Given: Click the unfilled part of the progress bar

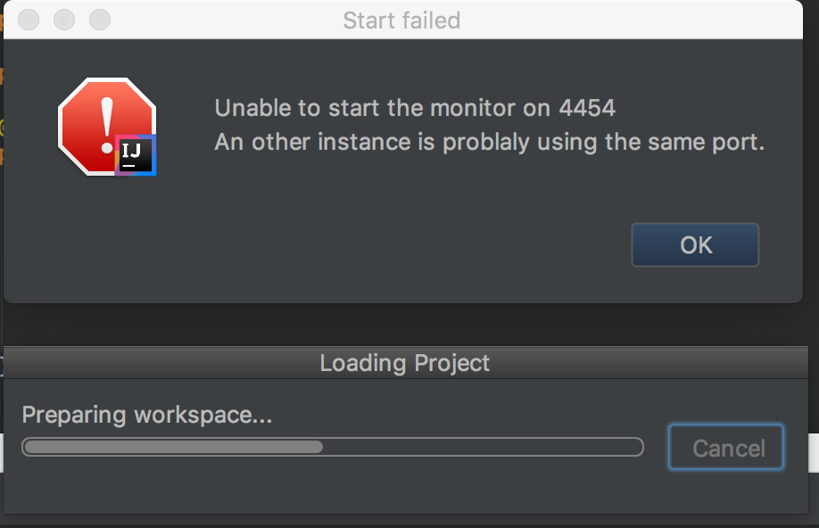Looking at the screenshot, I should click(x=482, y=447).
